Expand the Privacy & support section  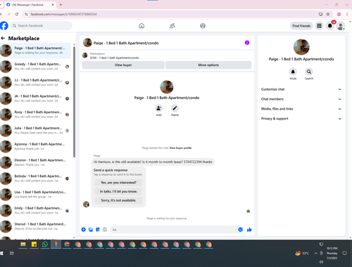(x=301, y=119)
